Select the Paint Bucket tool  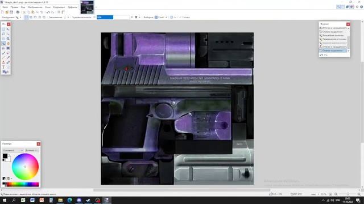tap(3, 48)
